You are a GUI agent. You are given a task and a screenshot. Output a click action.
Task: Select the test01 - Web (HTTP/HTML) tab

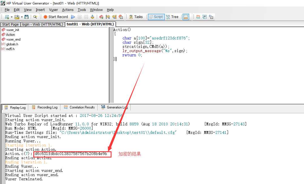click(x=90, y=24)
